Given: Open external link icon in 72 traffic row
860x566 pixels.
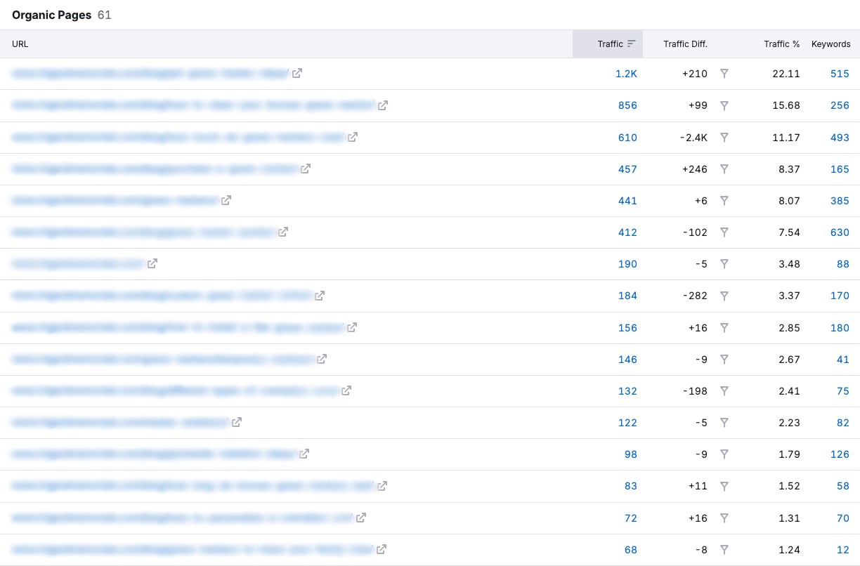Looking at the screenshot, I should coord(361,518).
